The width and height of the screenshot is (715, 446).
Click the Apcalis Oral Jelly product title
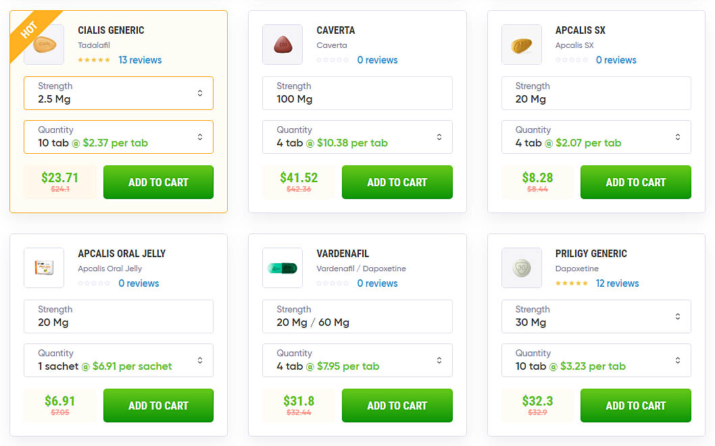(x=122, y=254)
